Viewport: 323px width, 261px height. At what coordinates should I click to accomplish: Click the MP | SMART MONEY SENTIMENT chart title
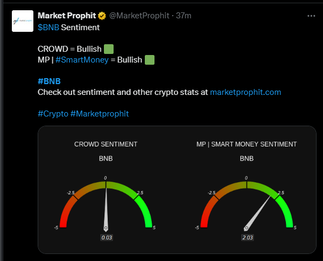coord(247,144)
